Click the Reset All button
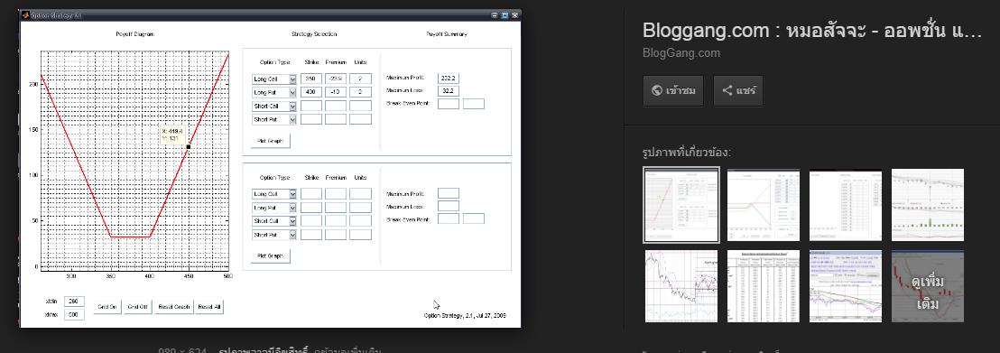The height and width of the screenshot is (353, 1000). pos(209,307)
